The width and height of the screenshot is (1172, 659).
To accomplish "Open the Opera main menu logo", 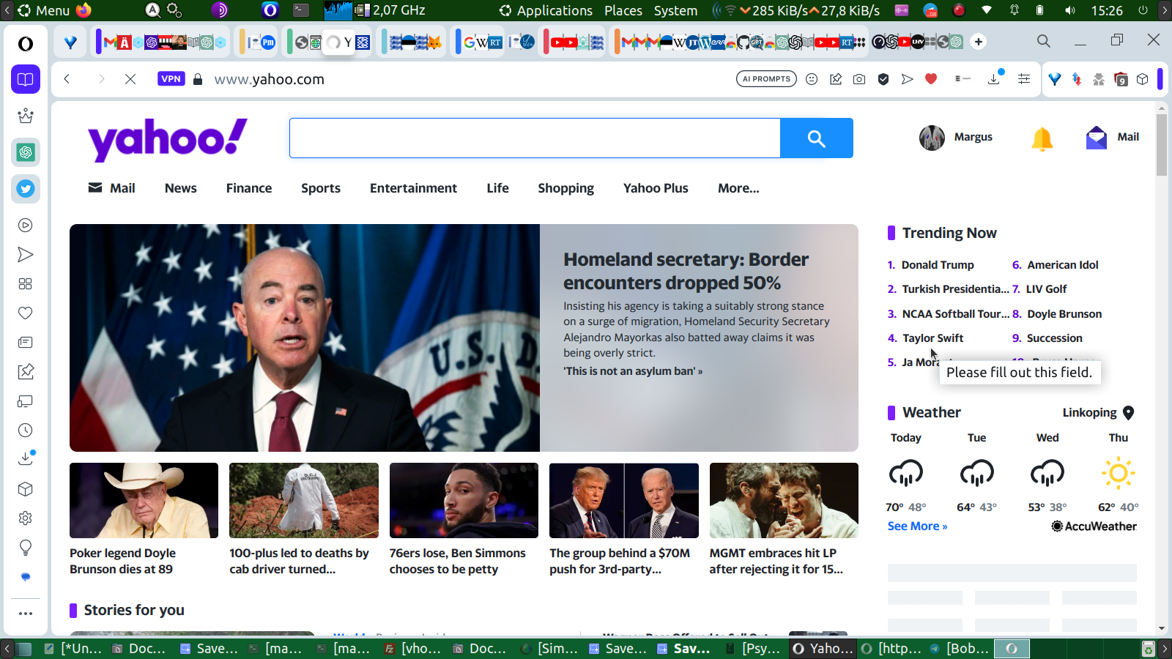I will [26, 44].
